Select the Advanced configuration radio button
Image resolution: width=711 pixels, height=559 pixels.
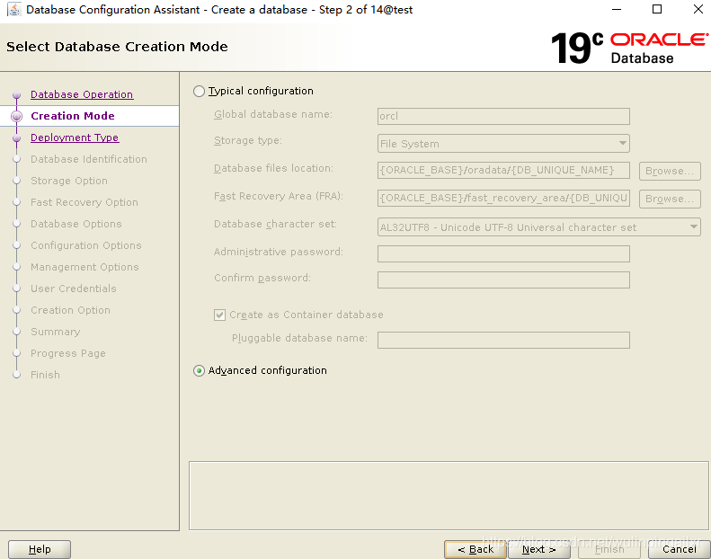[x=199, y=371]
